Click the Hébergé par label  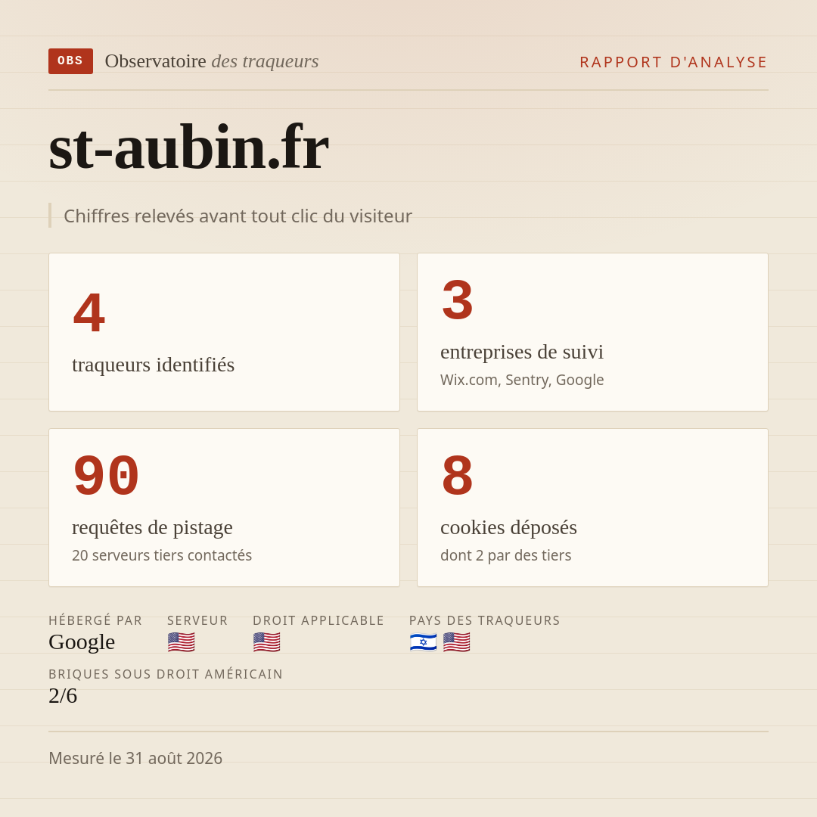95,620
